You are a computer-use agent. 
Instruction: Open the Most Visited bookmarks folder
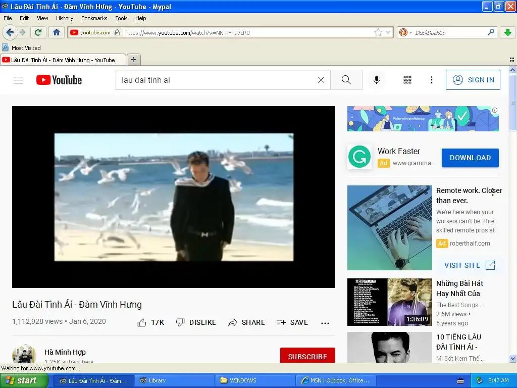coord(21,48)
